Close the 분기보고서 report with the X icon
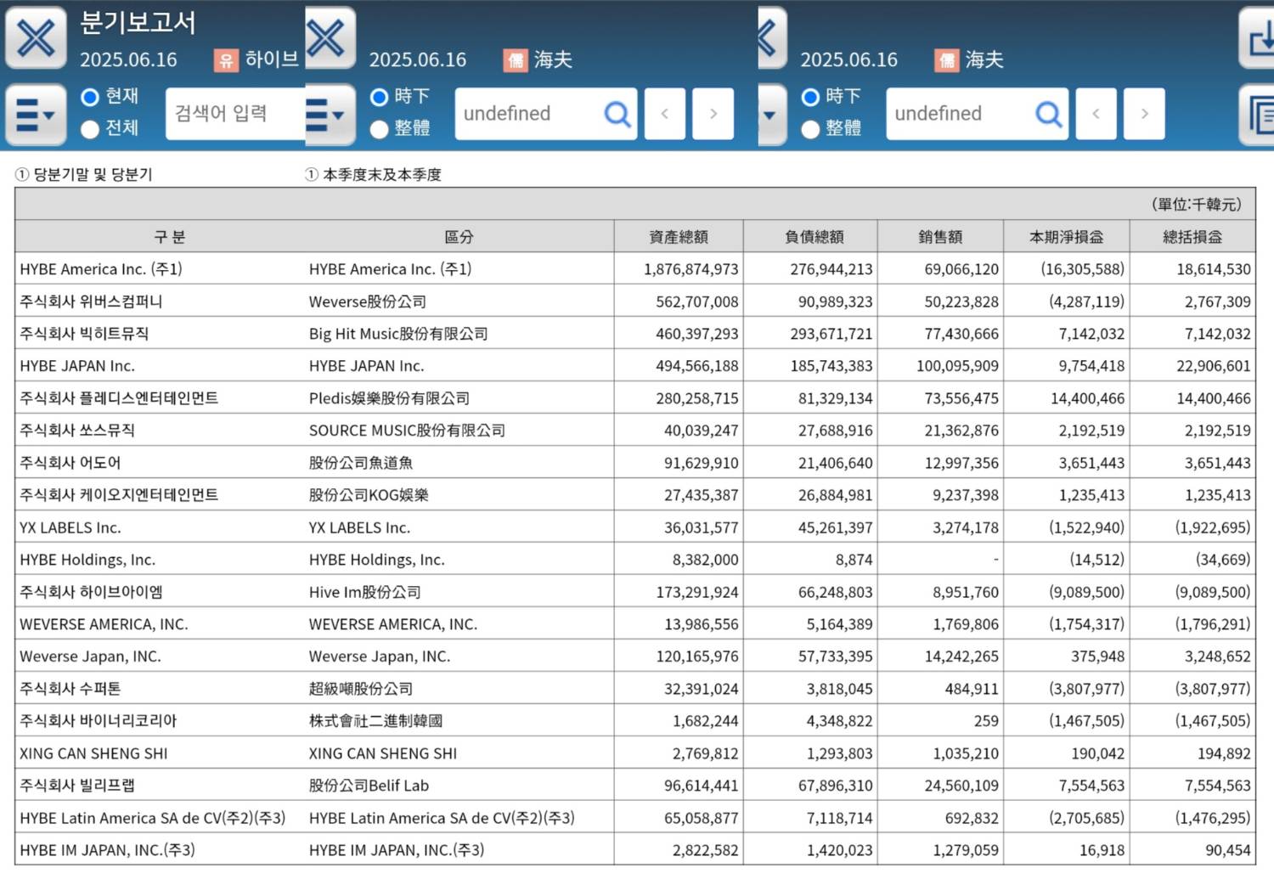The width and height of the screenshot is (1274, 896). 36,38
